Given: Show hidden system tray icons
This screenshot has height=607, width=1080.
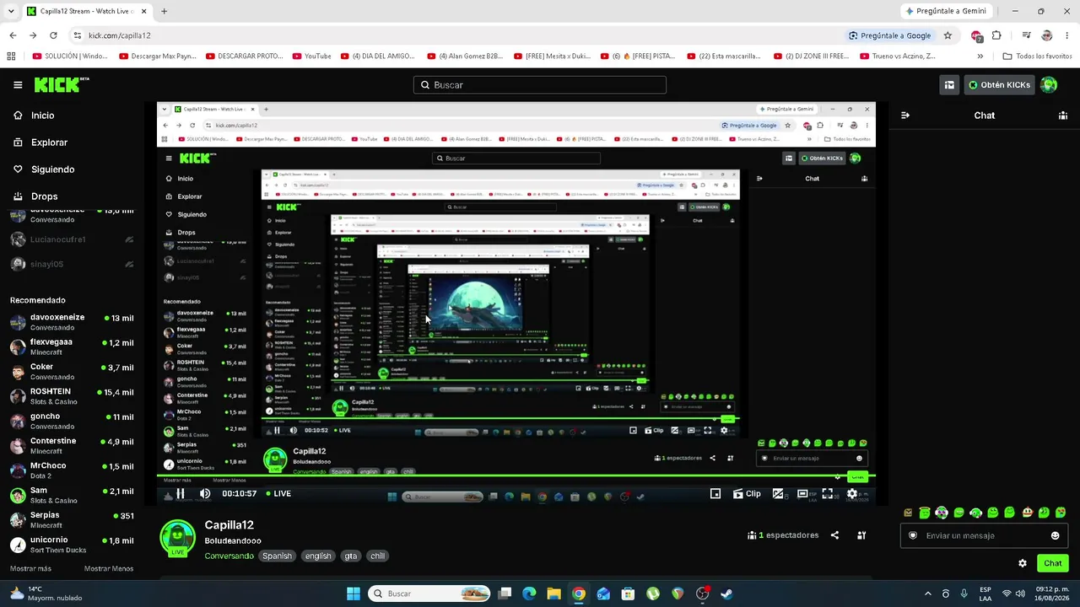Looking at the screenshot, I should point(927,594).
